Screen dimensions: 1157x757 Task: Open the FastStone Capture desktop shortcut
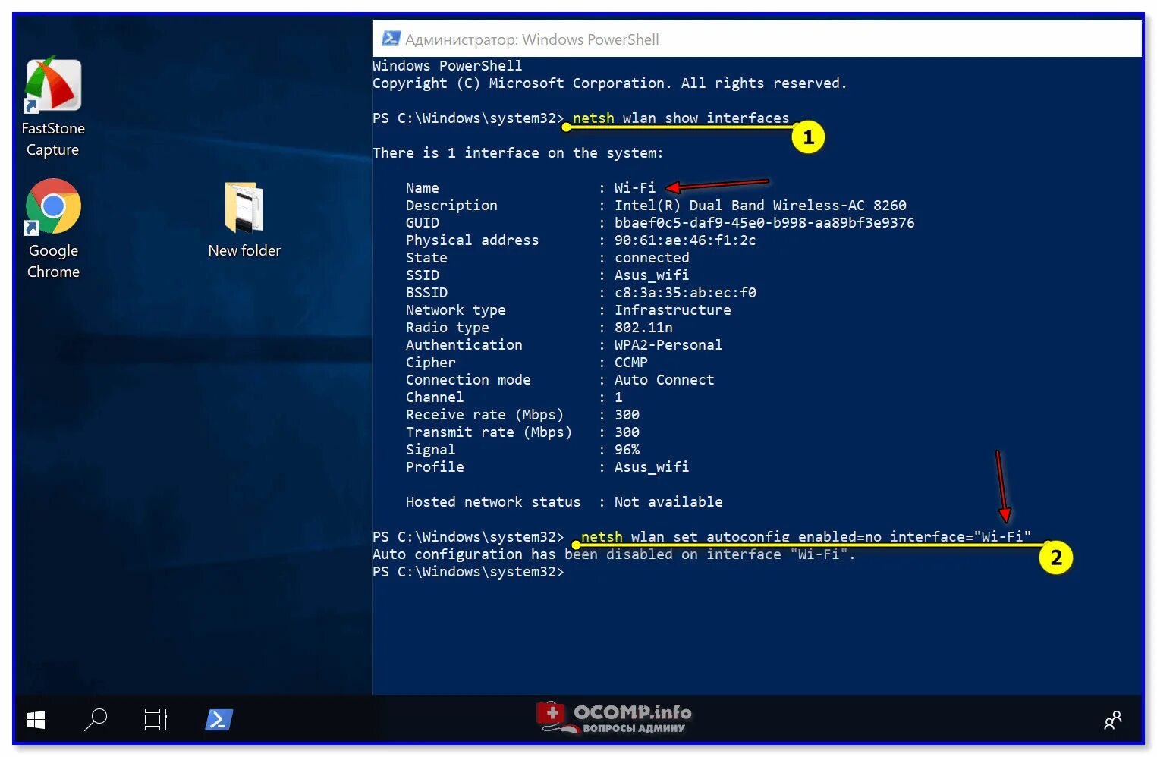(52, 106)
